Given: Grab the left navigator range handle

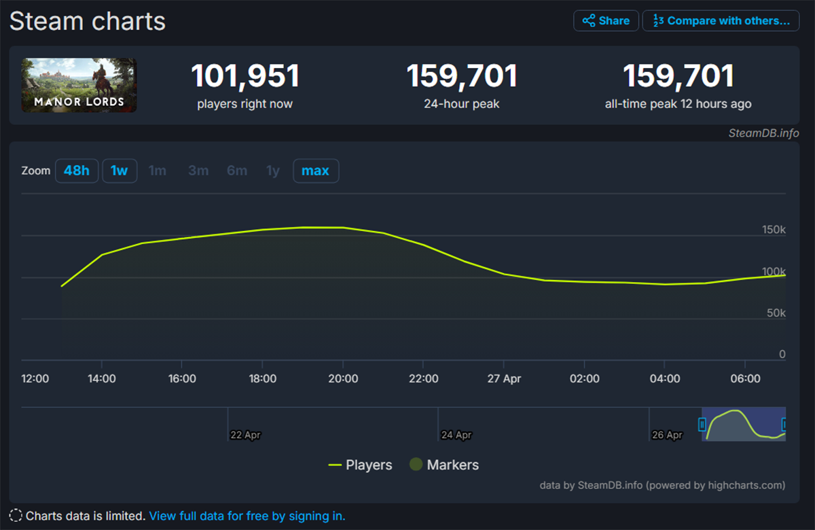Looking at the screenshot, I should click(702, 425).
